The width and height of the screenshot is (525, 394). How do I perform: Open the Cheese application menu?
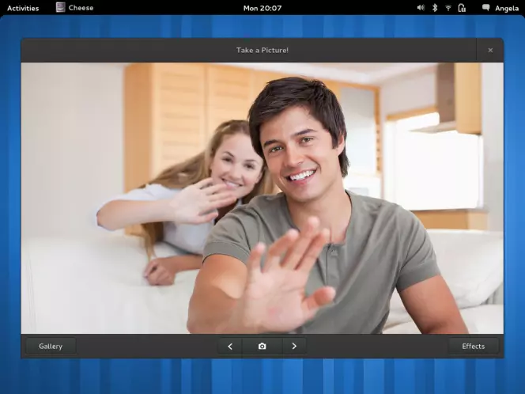point(74,8)
